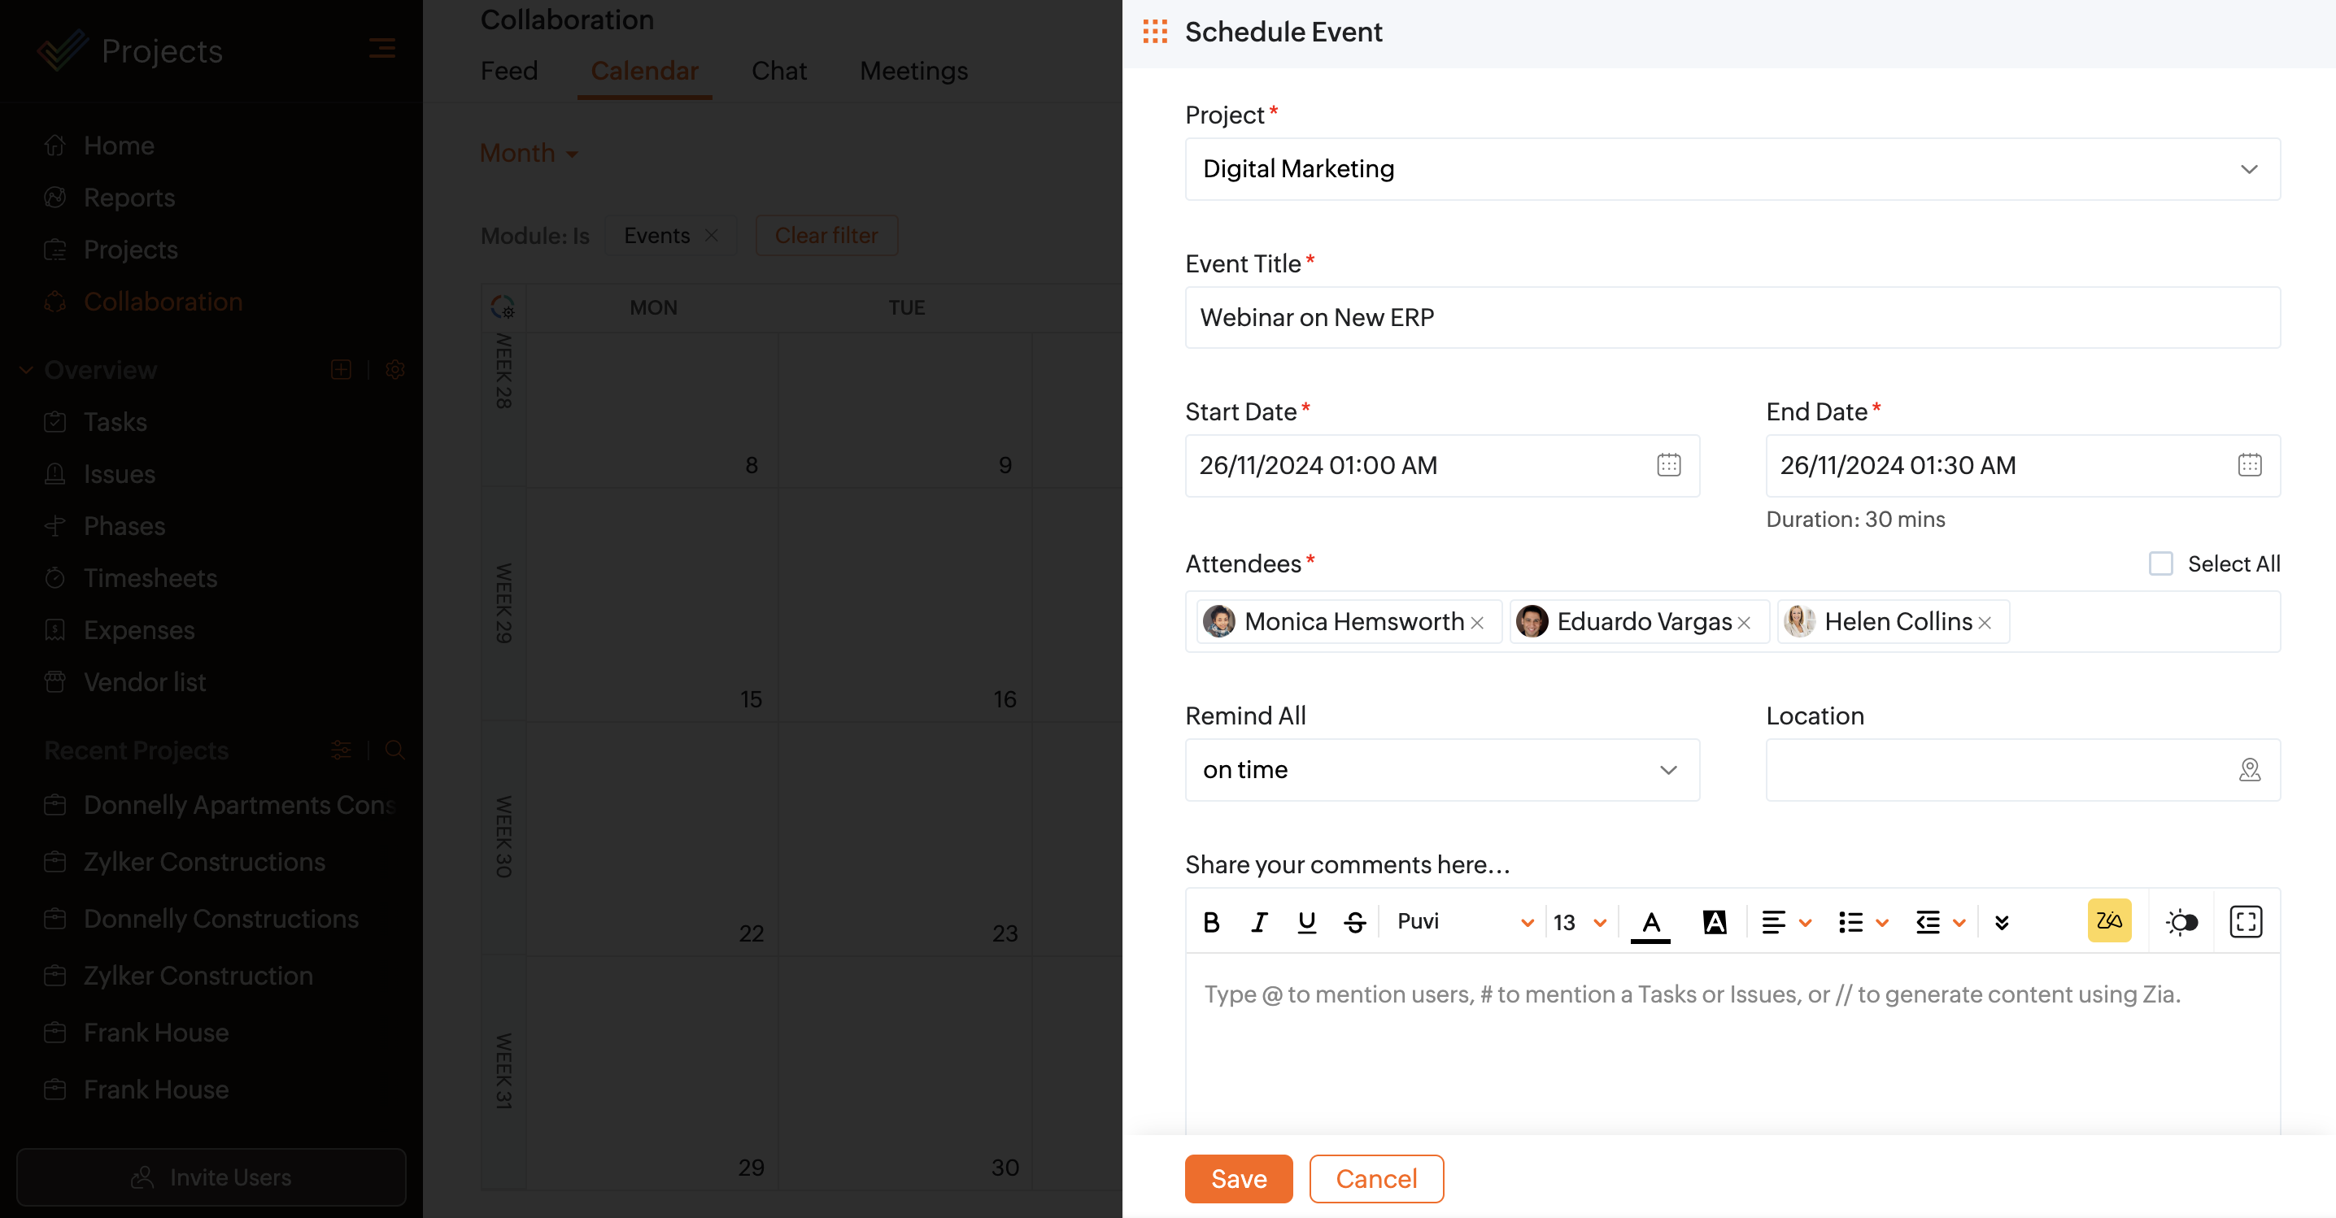
Task: Remove Helen Collins from attendees
Action: point(1985,623)
